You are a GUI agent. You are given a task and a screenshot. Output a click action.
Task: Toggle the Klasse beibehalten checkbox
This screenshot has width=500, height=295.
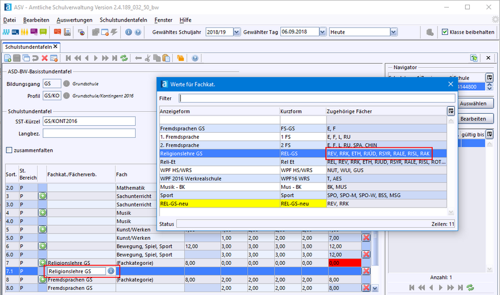tap(445, 32)
